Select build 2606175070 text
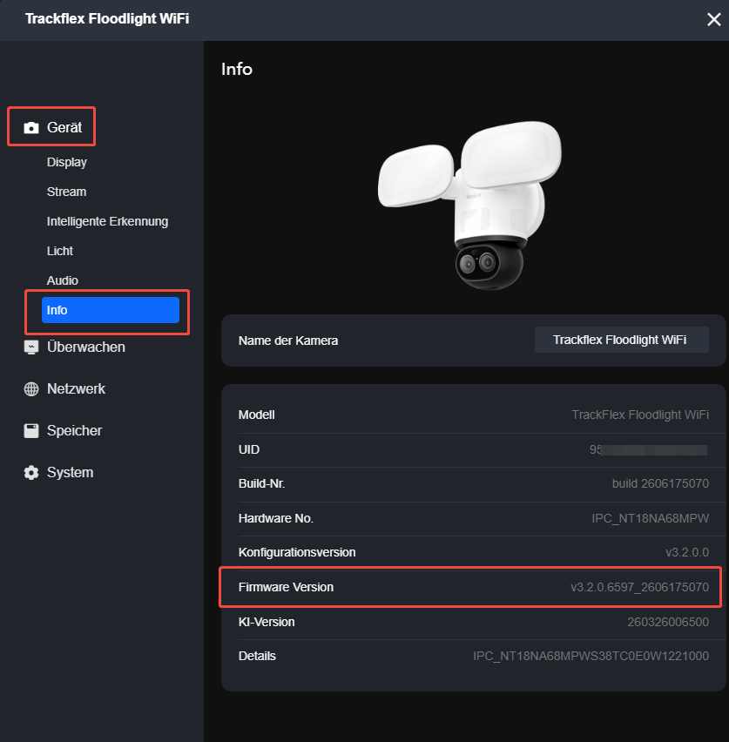 tap(660, 483)
